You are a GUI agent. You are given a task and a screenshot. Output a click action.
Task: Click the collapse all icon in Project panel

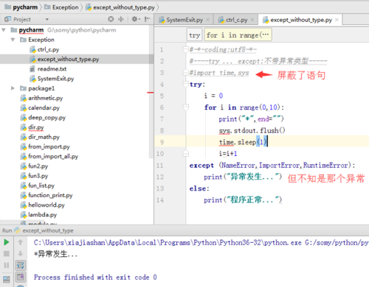(x=121, y=19)
